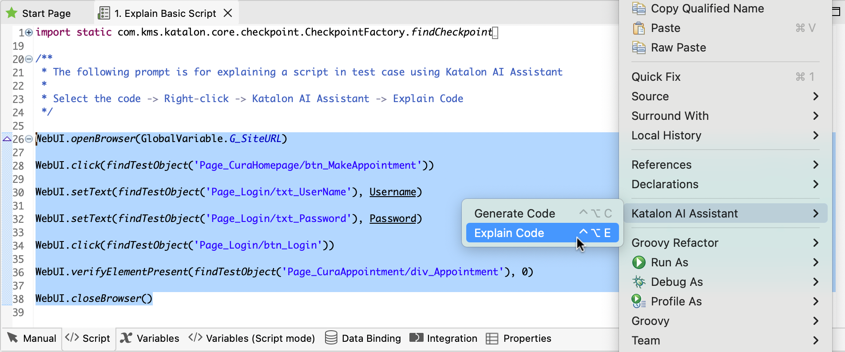Screen dimensions: 845x352
Task: Select Quick Fix in the context menu
Action: point(725,77)
